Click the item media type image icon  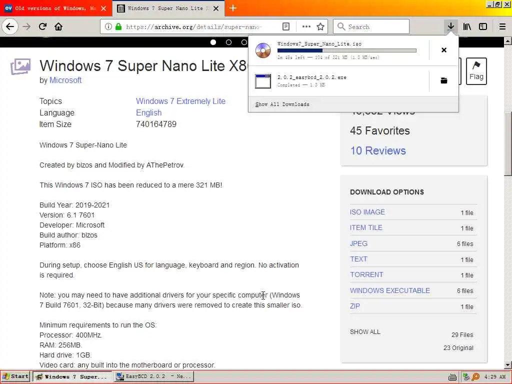coord(20,66)
